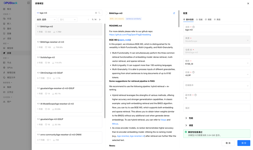
Task: Click the 保存 save button
Action: tap(244, 143)
